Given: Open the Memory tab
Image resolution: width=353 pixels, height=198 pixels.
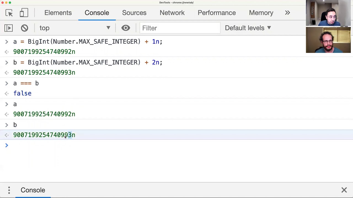Looking at the screenshot, I should pyautogui.click(x=261, y=13).
